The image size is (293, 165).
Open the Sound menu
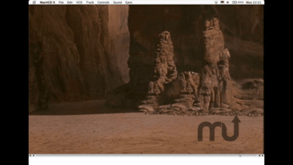point(118,2)
